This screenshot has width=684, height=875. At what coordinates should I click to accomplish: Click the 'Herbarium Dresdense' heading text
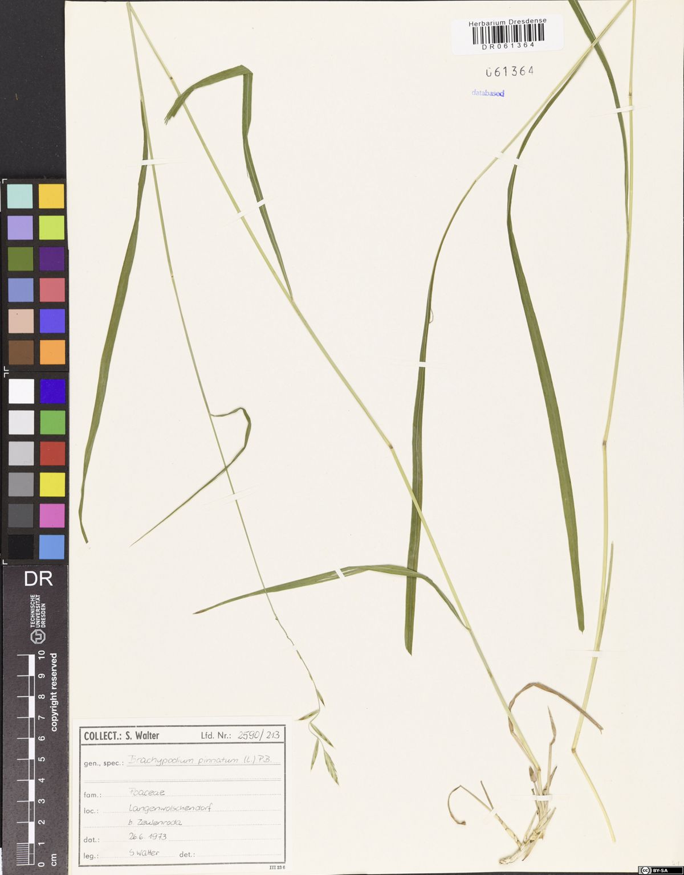pos(507,22)
